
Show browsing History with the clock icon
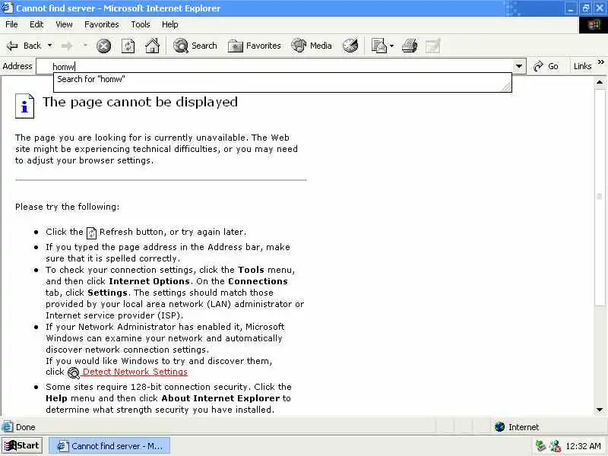click(x=350, y=46)
